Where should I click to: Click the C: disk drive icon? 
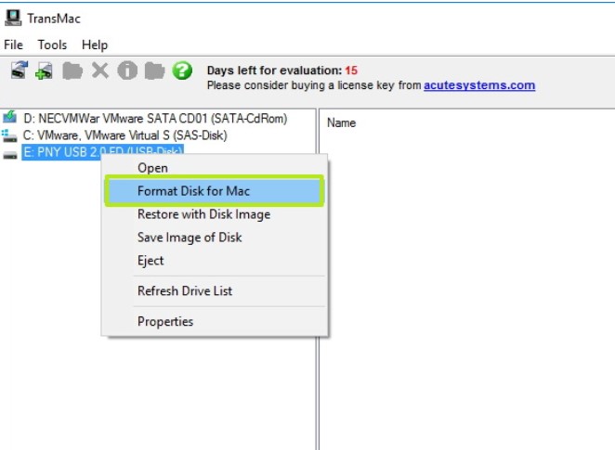[x=9, y=135]
